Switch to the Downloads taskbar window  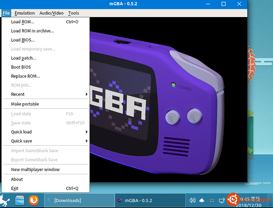(79, 201)
